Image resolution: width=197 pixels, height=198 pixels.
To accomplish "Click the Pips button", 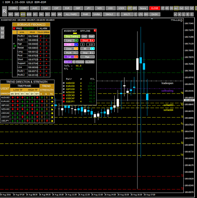I will click(x=87, y=57).
